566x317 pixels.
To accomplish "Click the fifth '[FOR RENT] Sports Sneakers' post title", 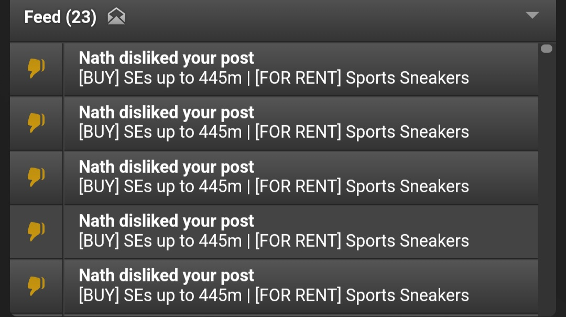I will pyautogui.click(x=362, y=296).
